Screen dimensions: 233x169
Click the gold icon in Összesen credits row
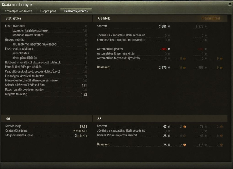[x=184, y=68]
